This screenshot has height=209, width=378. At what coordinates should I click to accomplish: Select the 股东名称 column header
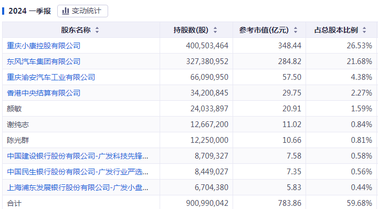tap(81, 30)
